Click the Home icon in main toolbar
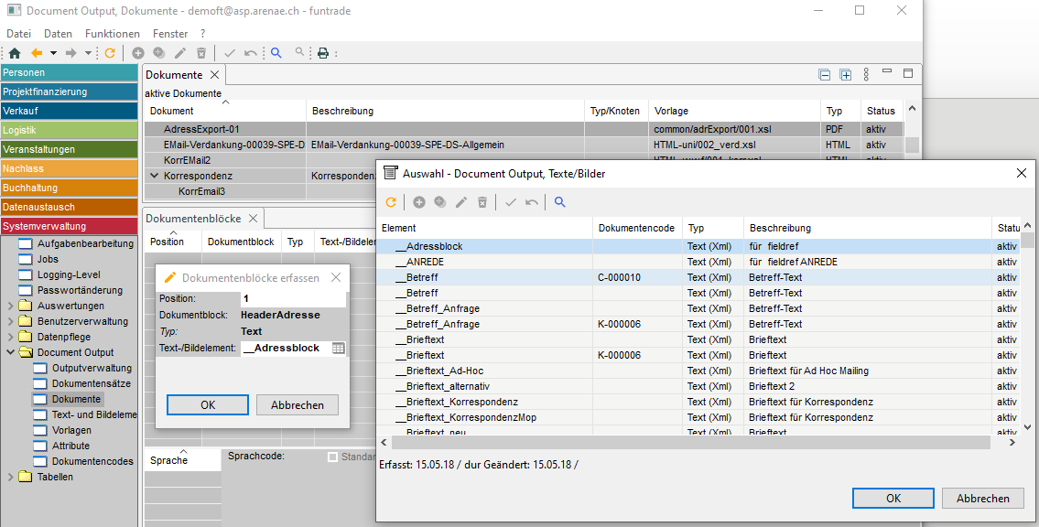The width and height of the screenshot is (1039, 527). click(x=14, y=53)
